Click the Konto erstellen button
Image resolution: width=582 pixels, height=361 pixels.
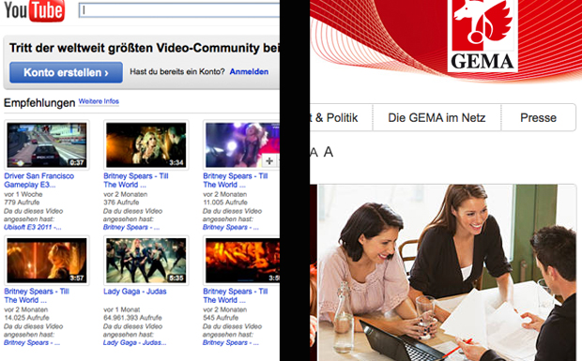66,72
